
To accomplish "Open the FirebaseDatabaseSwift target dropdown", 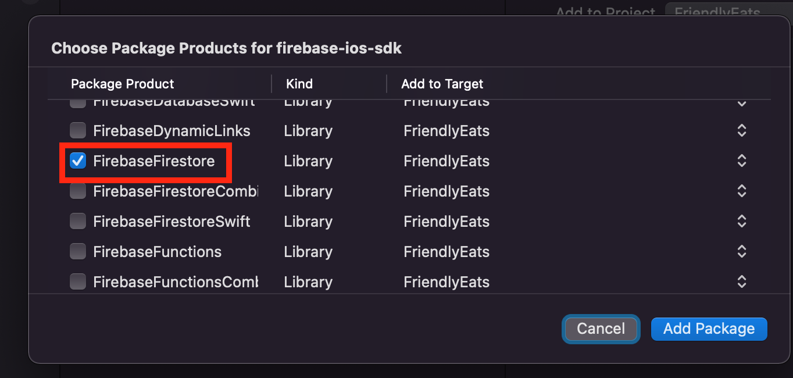I will pos(742,102).
